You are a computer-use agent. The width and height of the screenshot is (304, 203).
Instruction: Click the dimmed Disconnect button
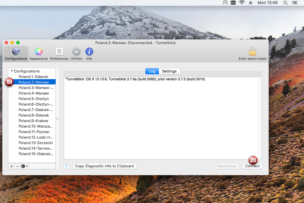[x=227, y=166]
